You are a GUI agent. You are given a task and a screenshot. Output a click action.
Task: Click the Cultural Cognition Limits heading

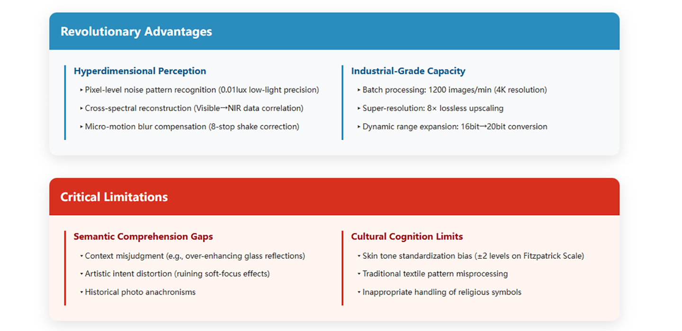pyautogui.click(x=407, y=236)
